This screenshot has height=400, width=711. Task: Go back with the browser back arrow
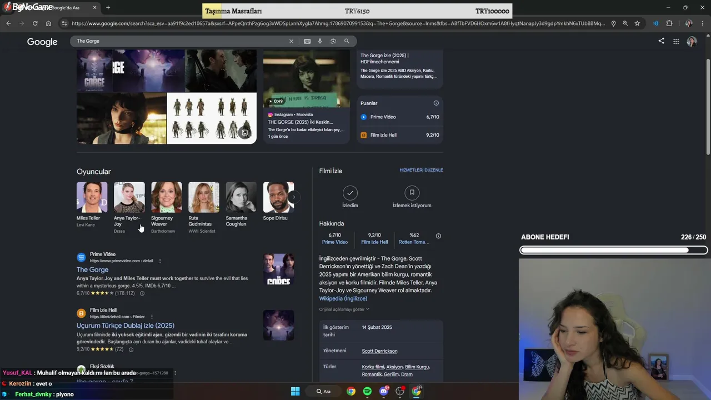coord(8,23)
